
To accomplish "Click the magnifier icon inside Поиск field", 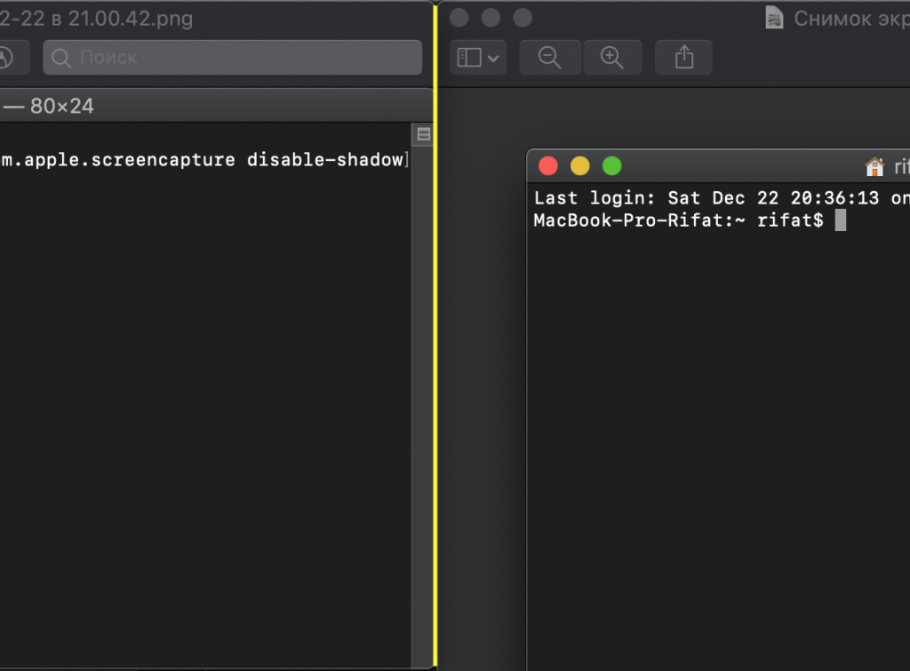I will coord(61,58).
